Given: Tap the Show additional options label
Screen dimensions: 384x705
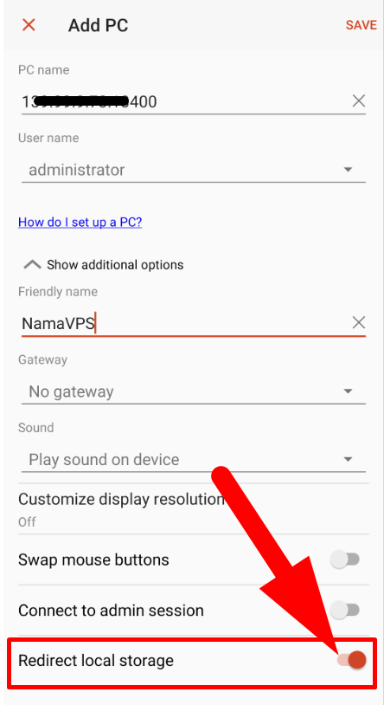Looking at the screenshot, I should click(115, 265).
